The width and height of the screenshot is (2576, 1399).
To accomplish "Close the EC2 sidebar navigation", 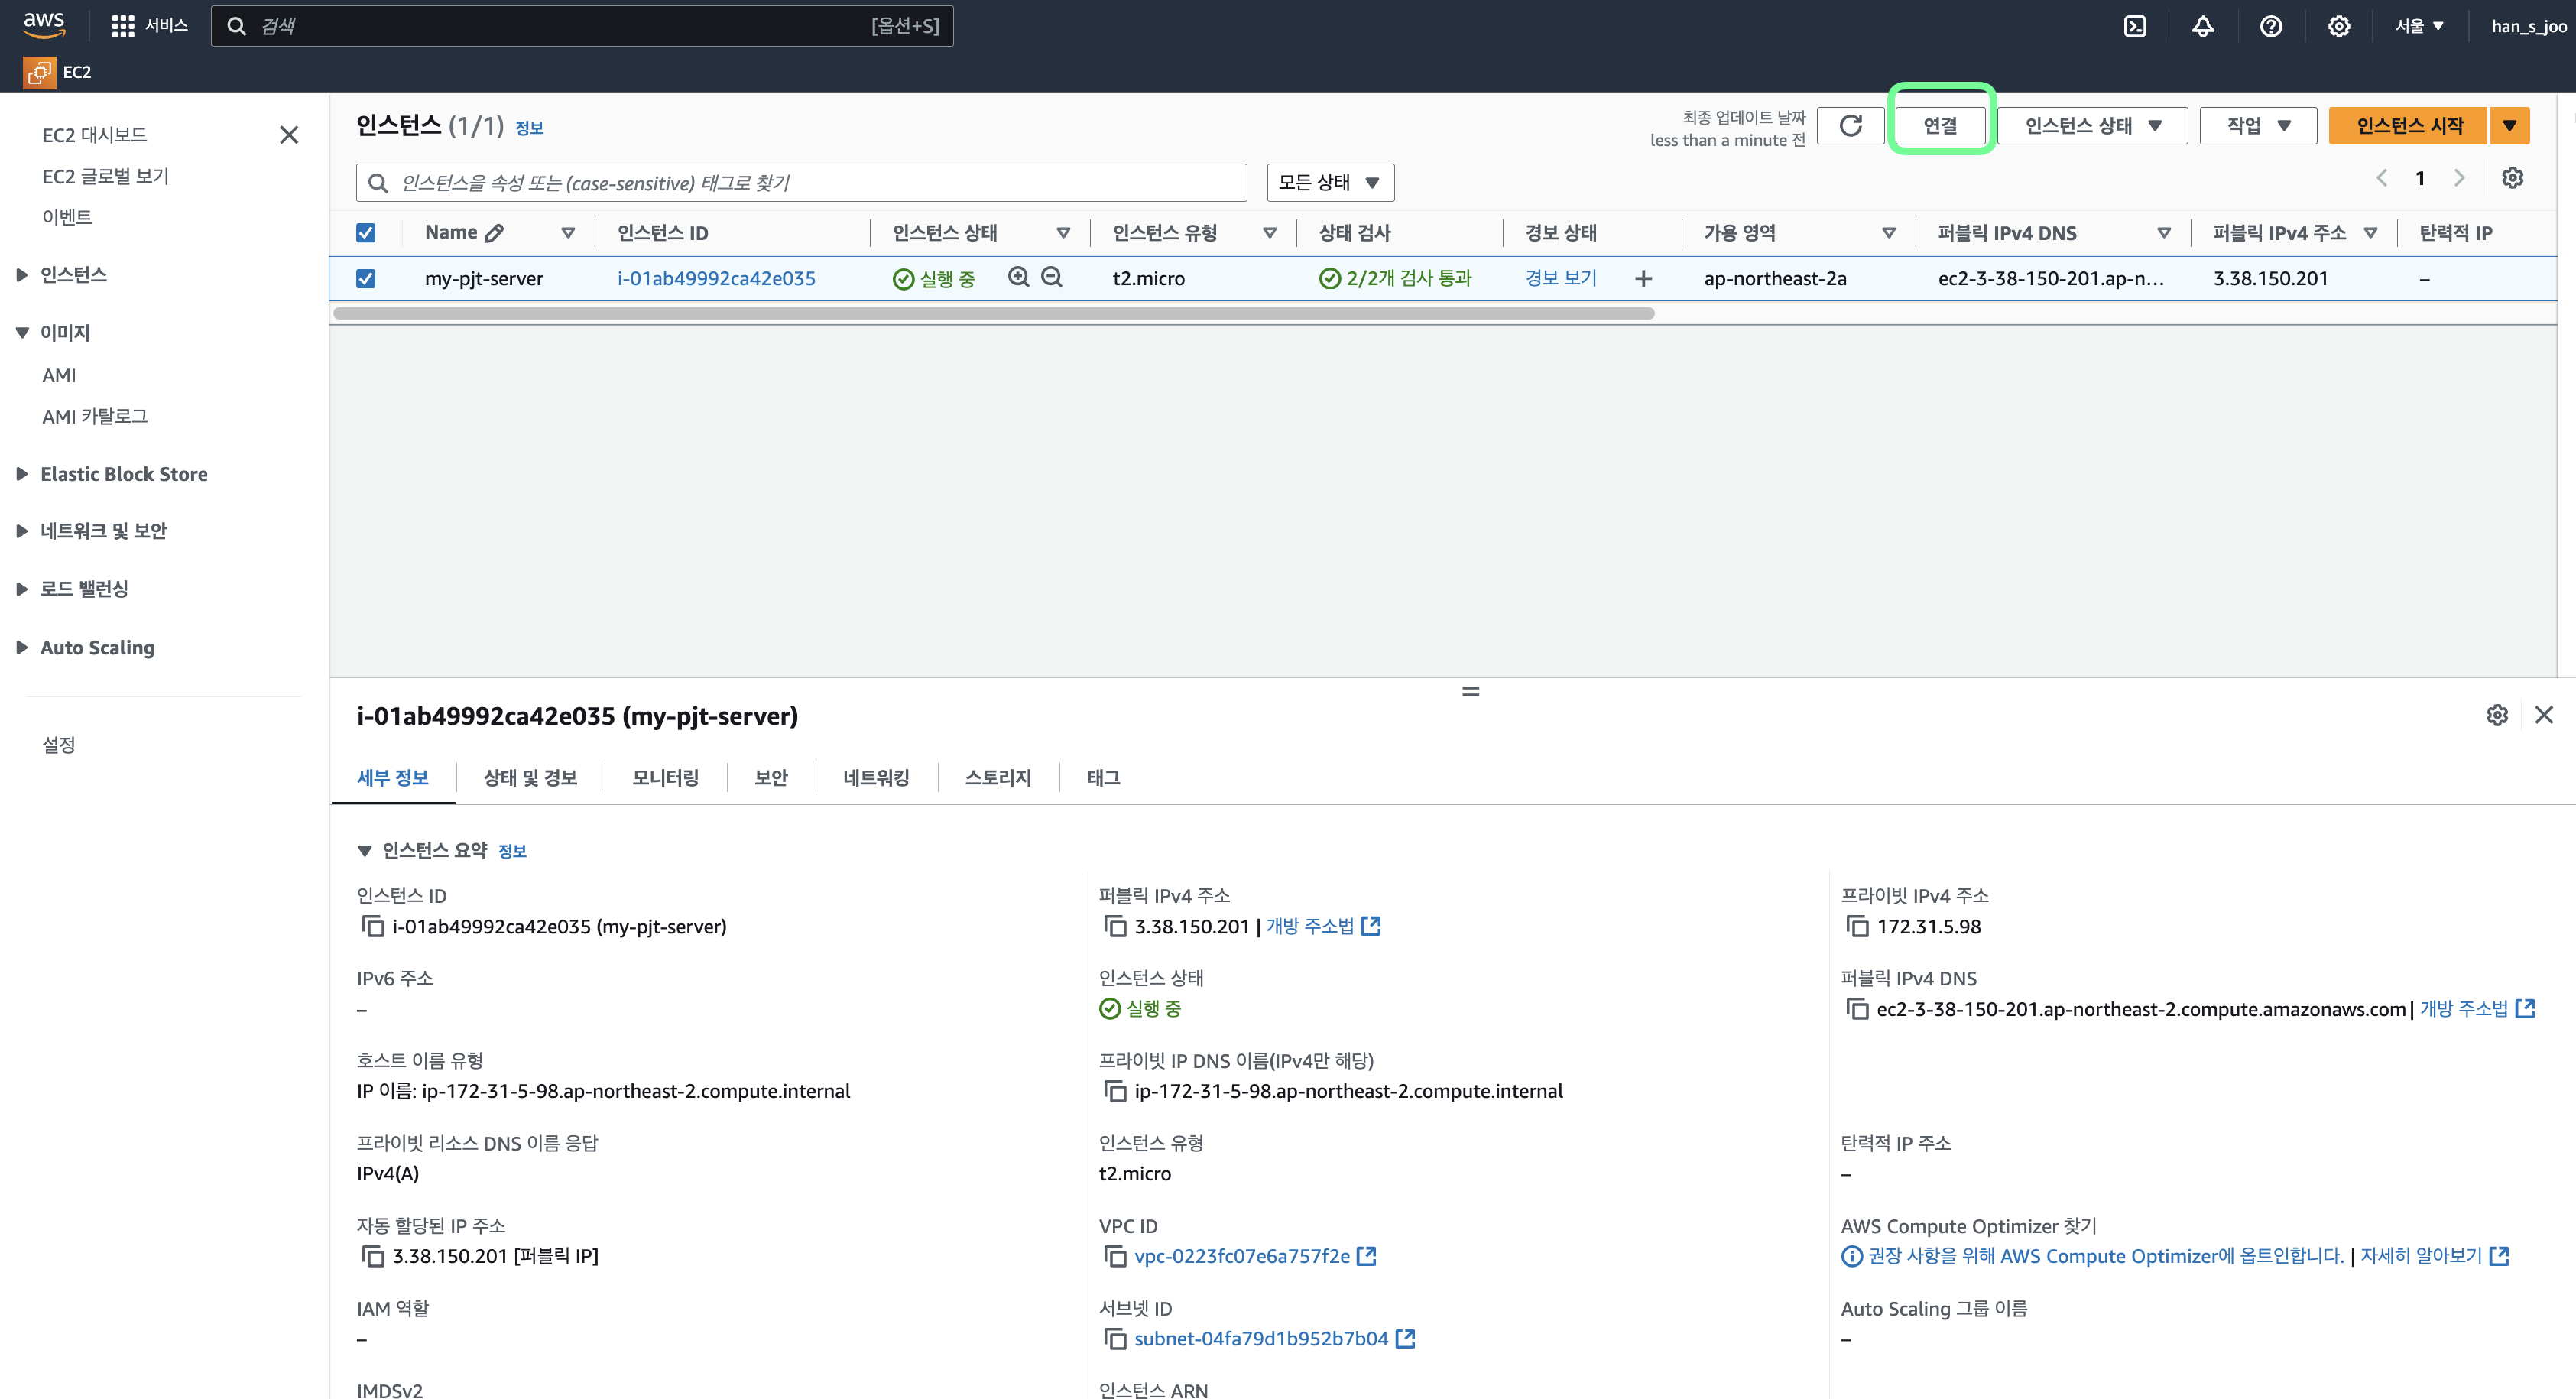I will click(289, 134).
